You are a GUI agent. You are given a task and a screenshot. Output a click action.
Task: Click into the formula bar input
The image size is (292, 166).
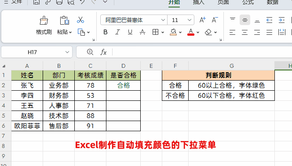point(203,52)
